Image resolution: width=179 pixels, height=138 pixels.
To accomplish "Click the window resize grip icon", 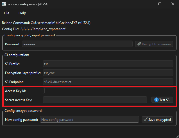I will [x=177, y=136].
